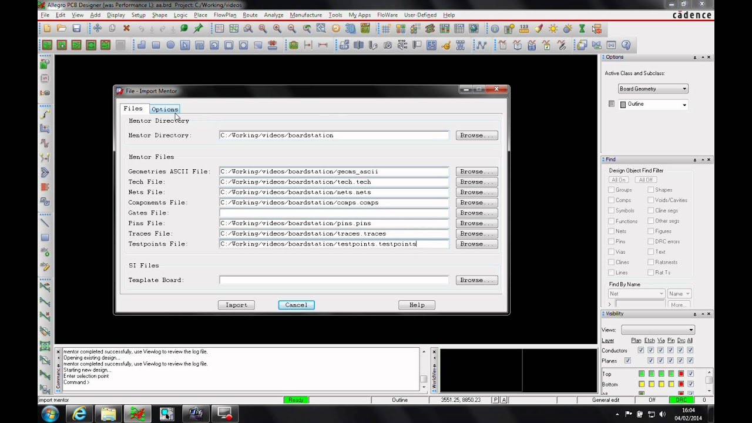Image resolution: width=752 pixels, height=423 pixels.
Task: Select the Add Rectangle shape icon
Action: tap(156, 45)
